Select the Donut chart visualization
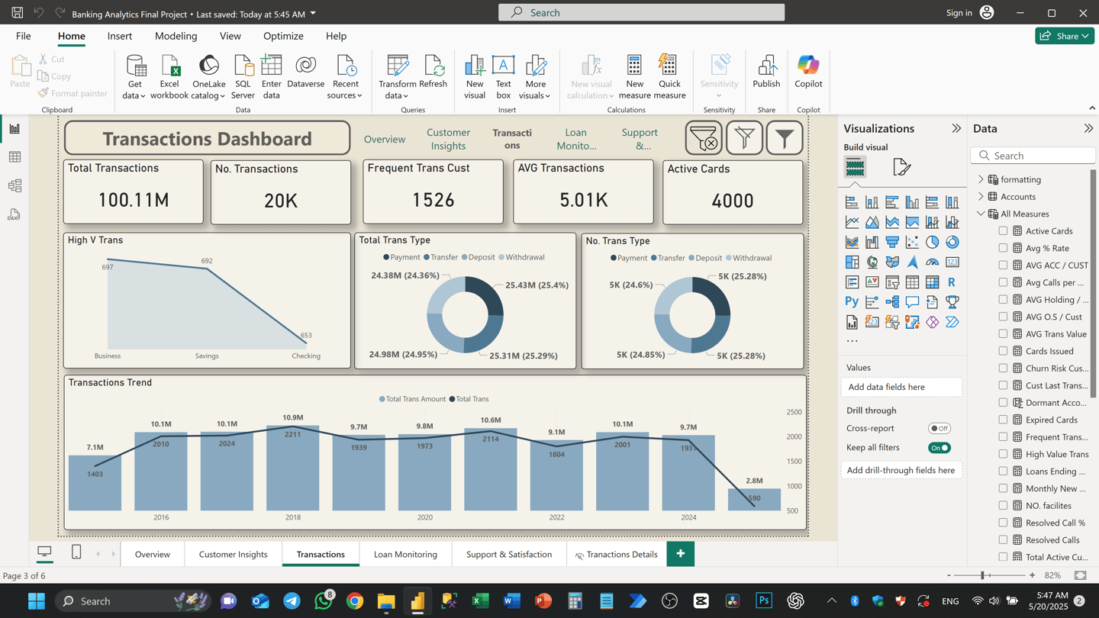This screenshot has height=618, width=1099. (x=952, y=242)
